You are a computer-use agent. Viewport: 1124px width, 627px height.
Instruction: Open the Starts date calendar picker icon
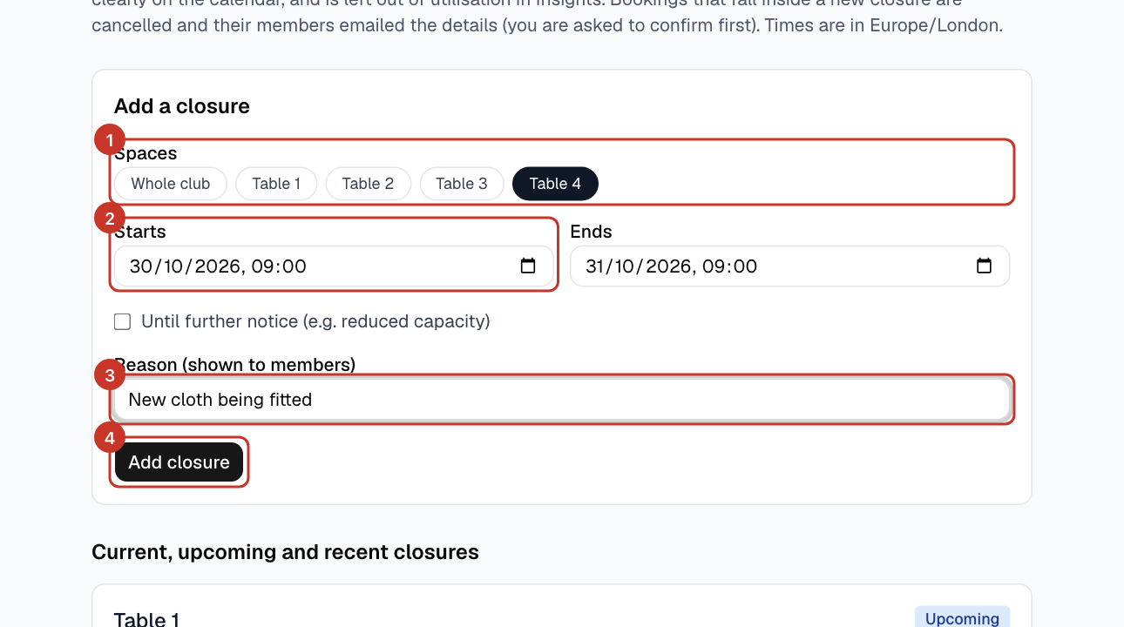click(528, 266)
